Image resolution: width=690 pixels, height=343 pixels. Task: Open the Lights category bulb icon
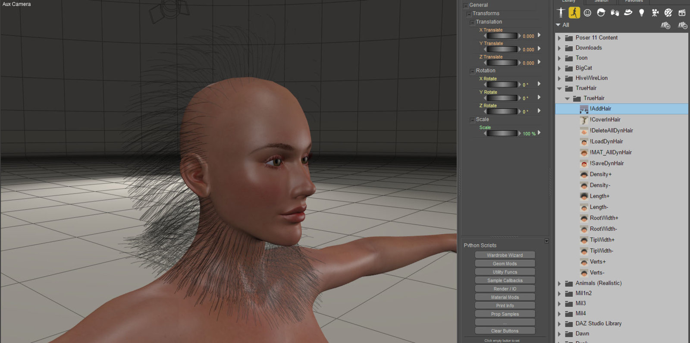(641, 13)
